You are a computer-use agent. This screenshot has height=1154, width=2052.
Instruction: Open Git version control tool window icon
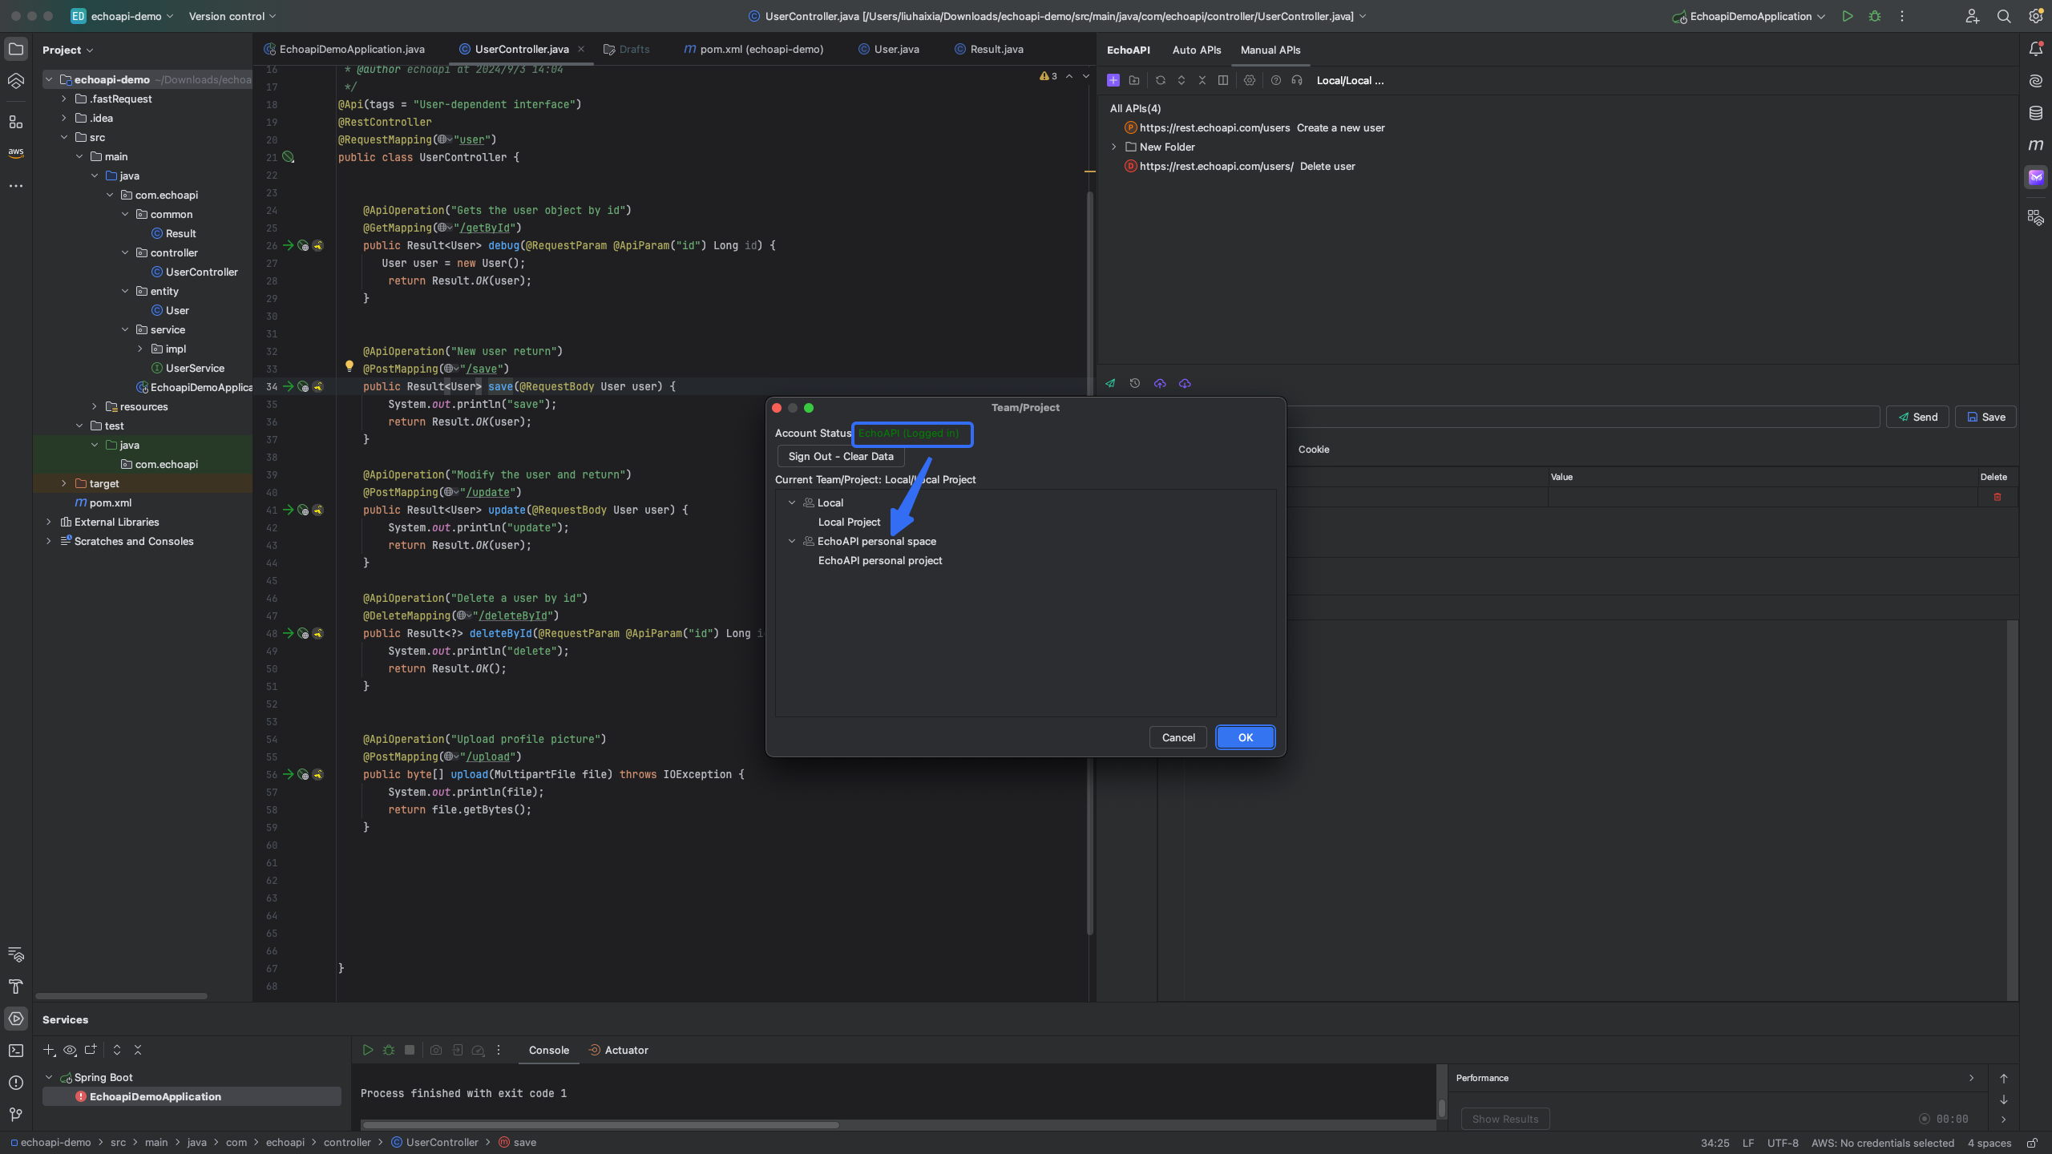coord(16,1115)
